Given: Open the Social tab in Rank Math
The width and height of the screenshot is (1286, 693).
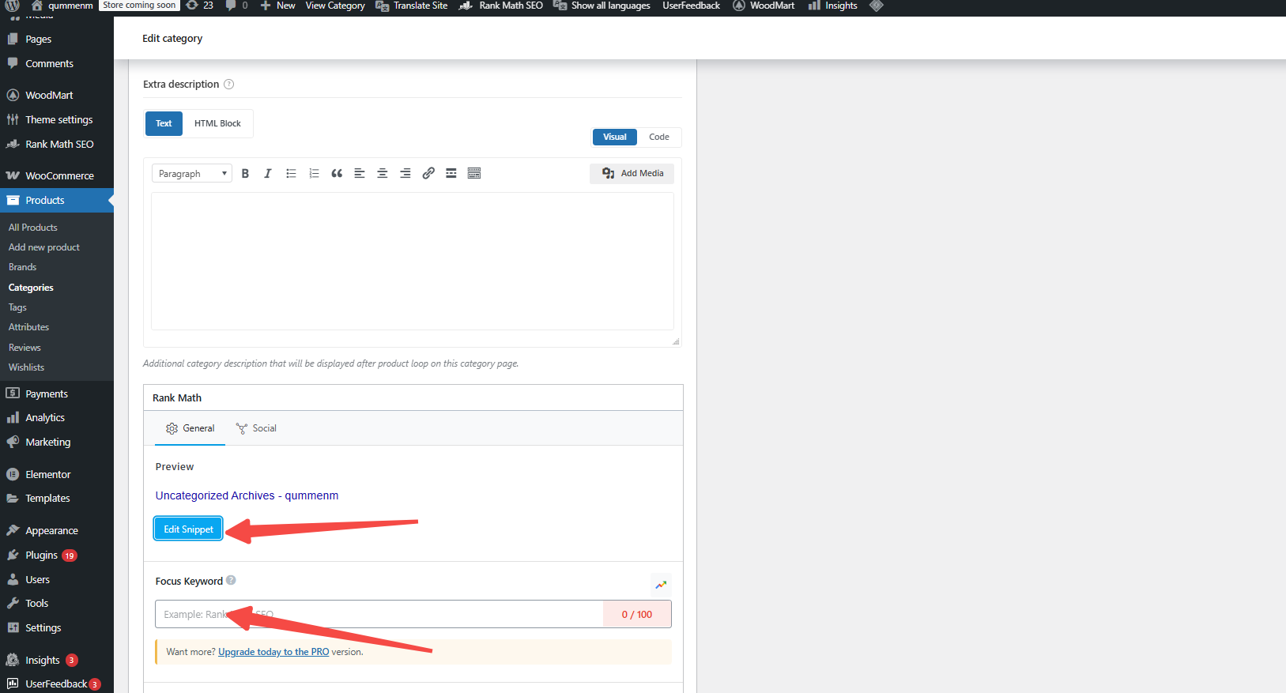Looking at the screenshot, I should (x=257, y=428).
